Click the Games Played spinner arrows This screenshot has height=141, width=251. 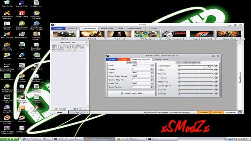[x=152, y=80]
